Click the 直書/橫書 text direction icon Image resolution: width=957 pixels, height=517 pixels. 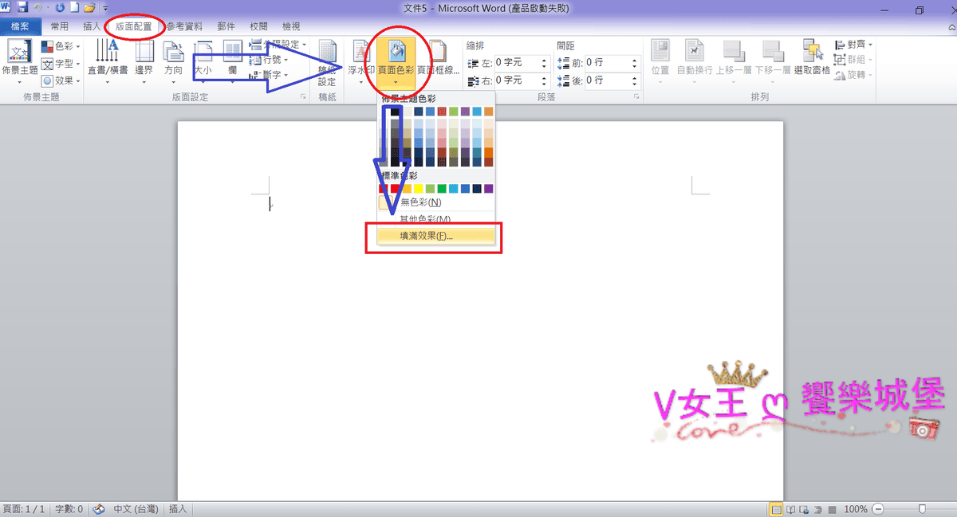107,57
